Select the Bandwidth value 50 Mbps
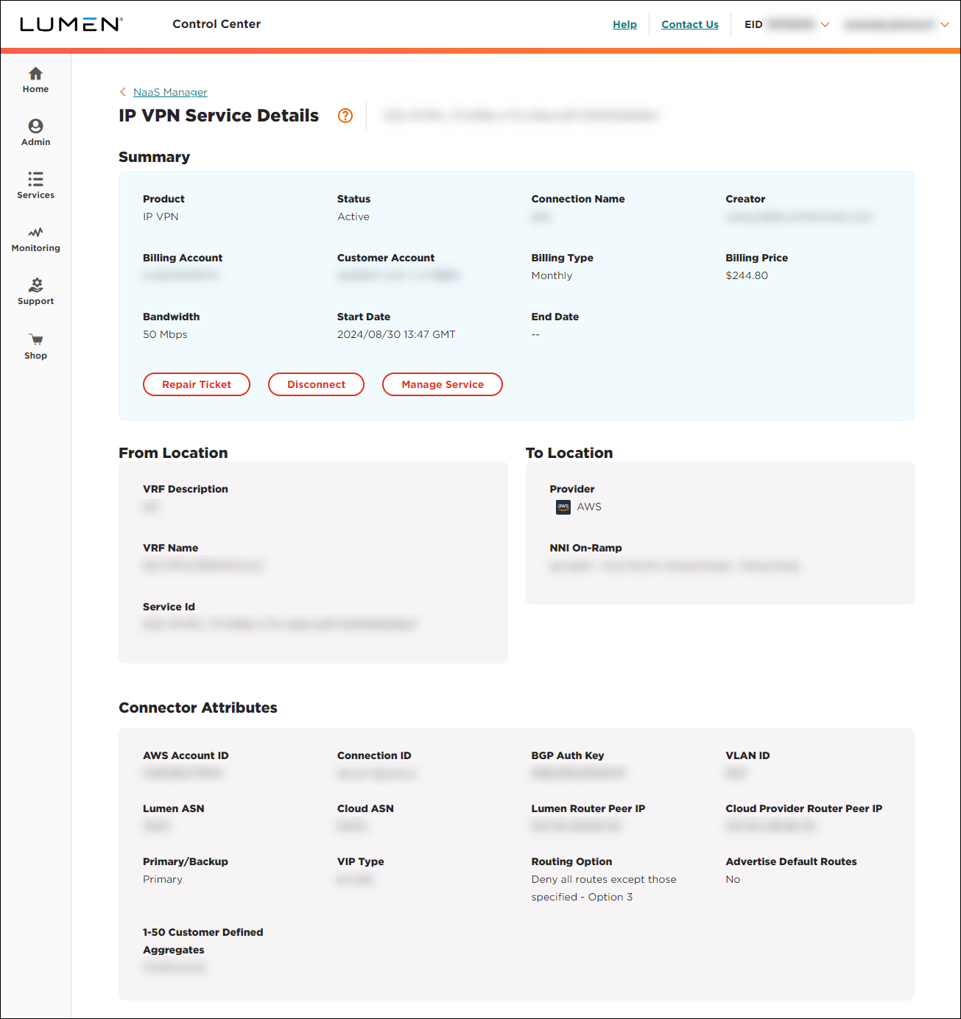Viewport: 961px width, 1019px height. point(165,334)
